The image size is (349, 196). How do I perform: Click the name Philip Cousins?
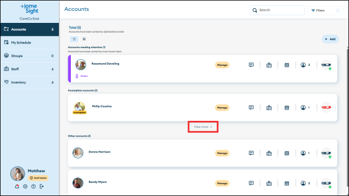pos(102,107)
